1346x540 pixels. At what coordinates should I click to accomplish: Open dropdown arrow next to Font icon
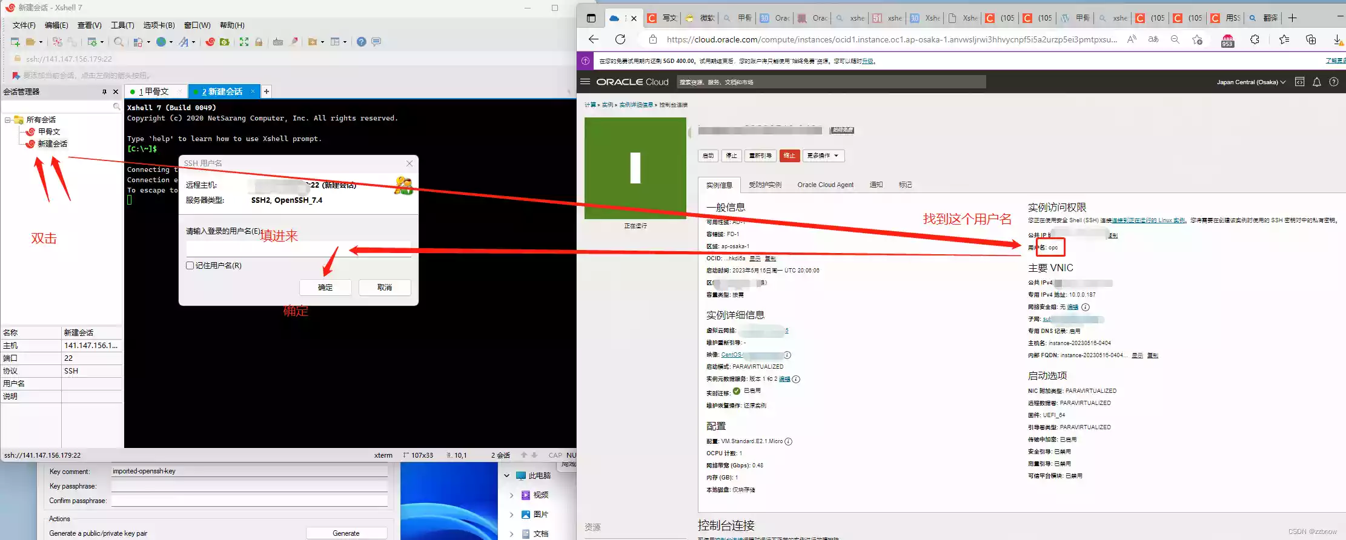pos(193,42)
